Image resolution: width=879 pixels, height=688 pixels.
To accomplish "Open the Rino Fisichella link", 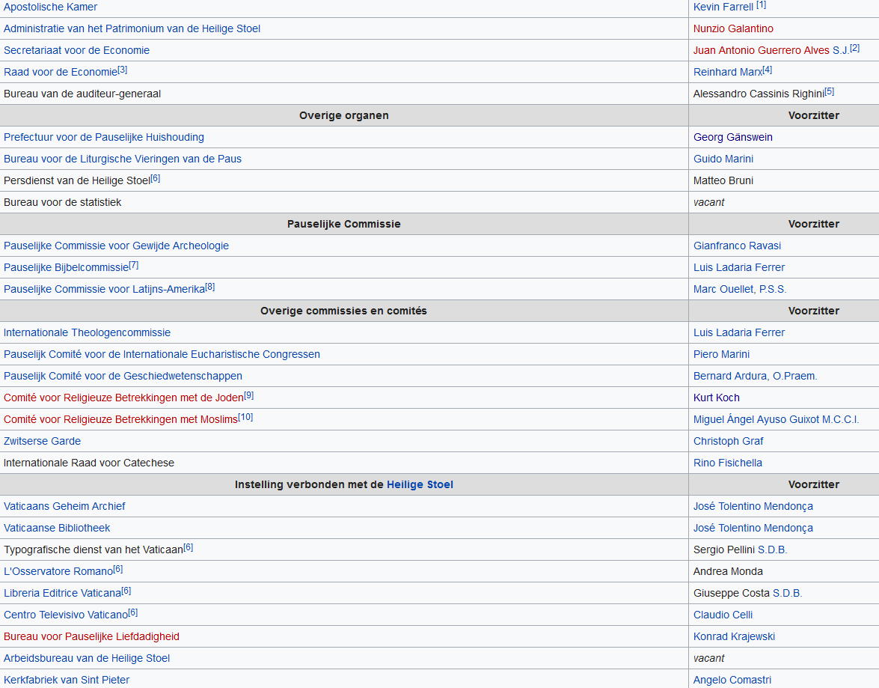I will tap(728, 463).
